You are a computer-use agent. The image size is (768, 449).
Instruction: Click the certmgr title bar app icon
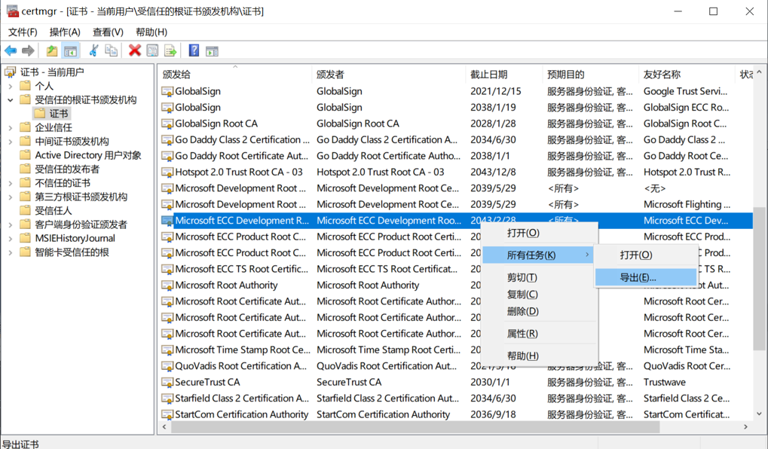point(12,11)
